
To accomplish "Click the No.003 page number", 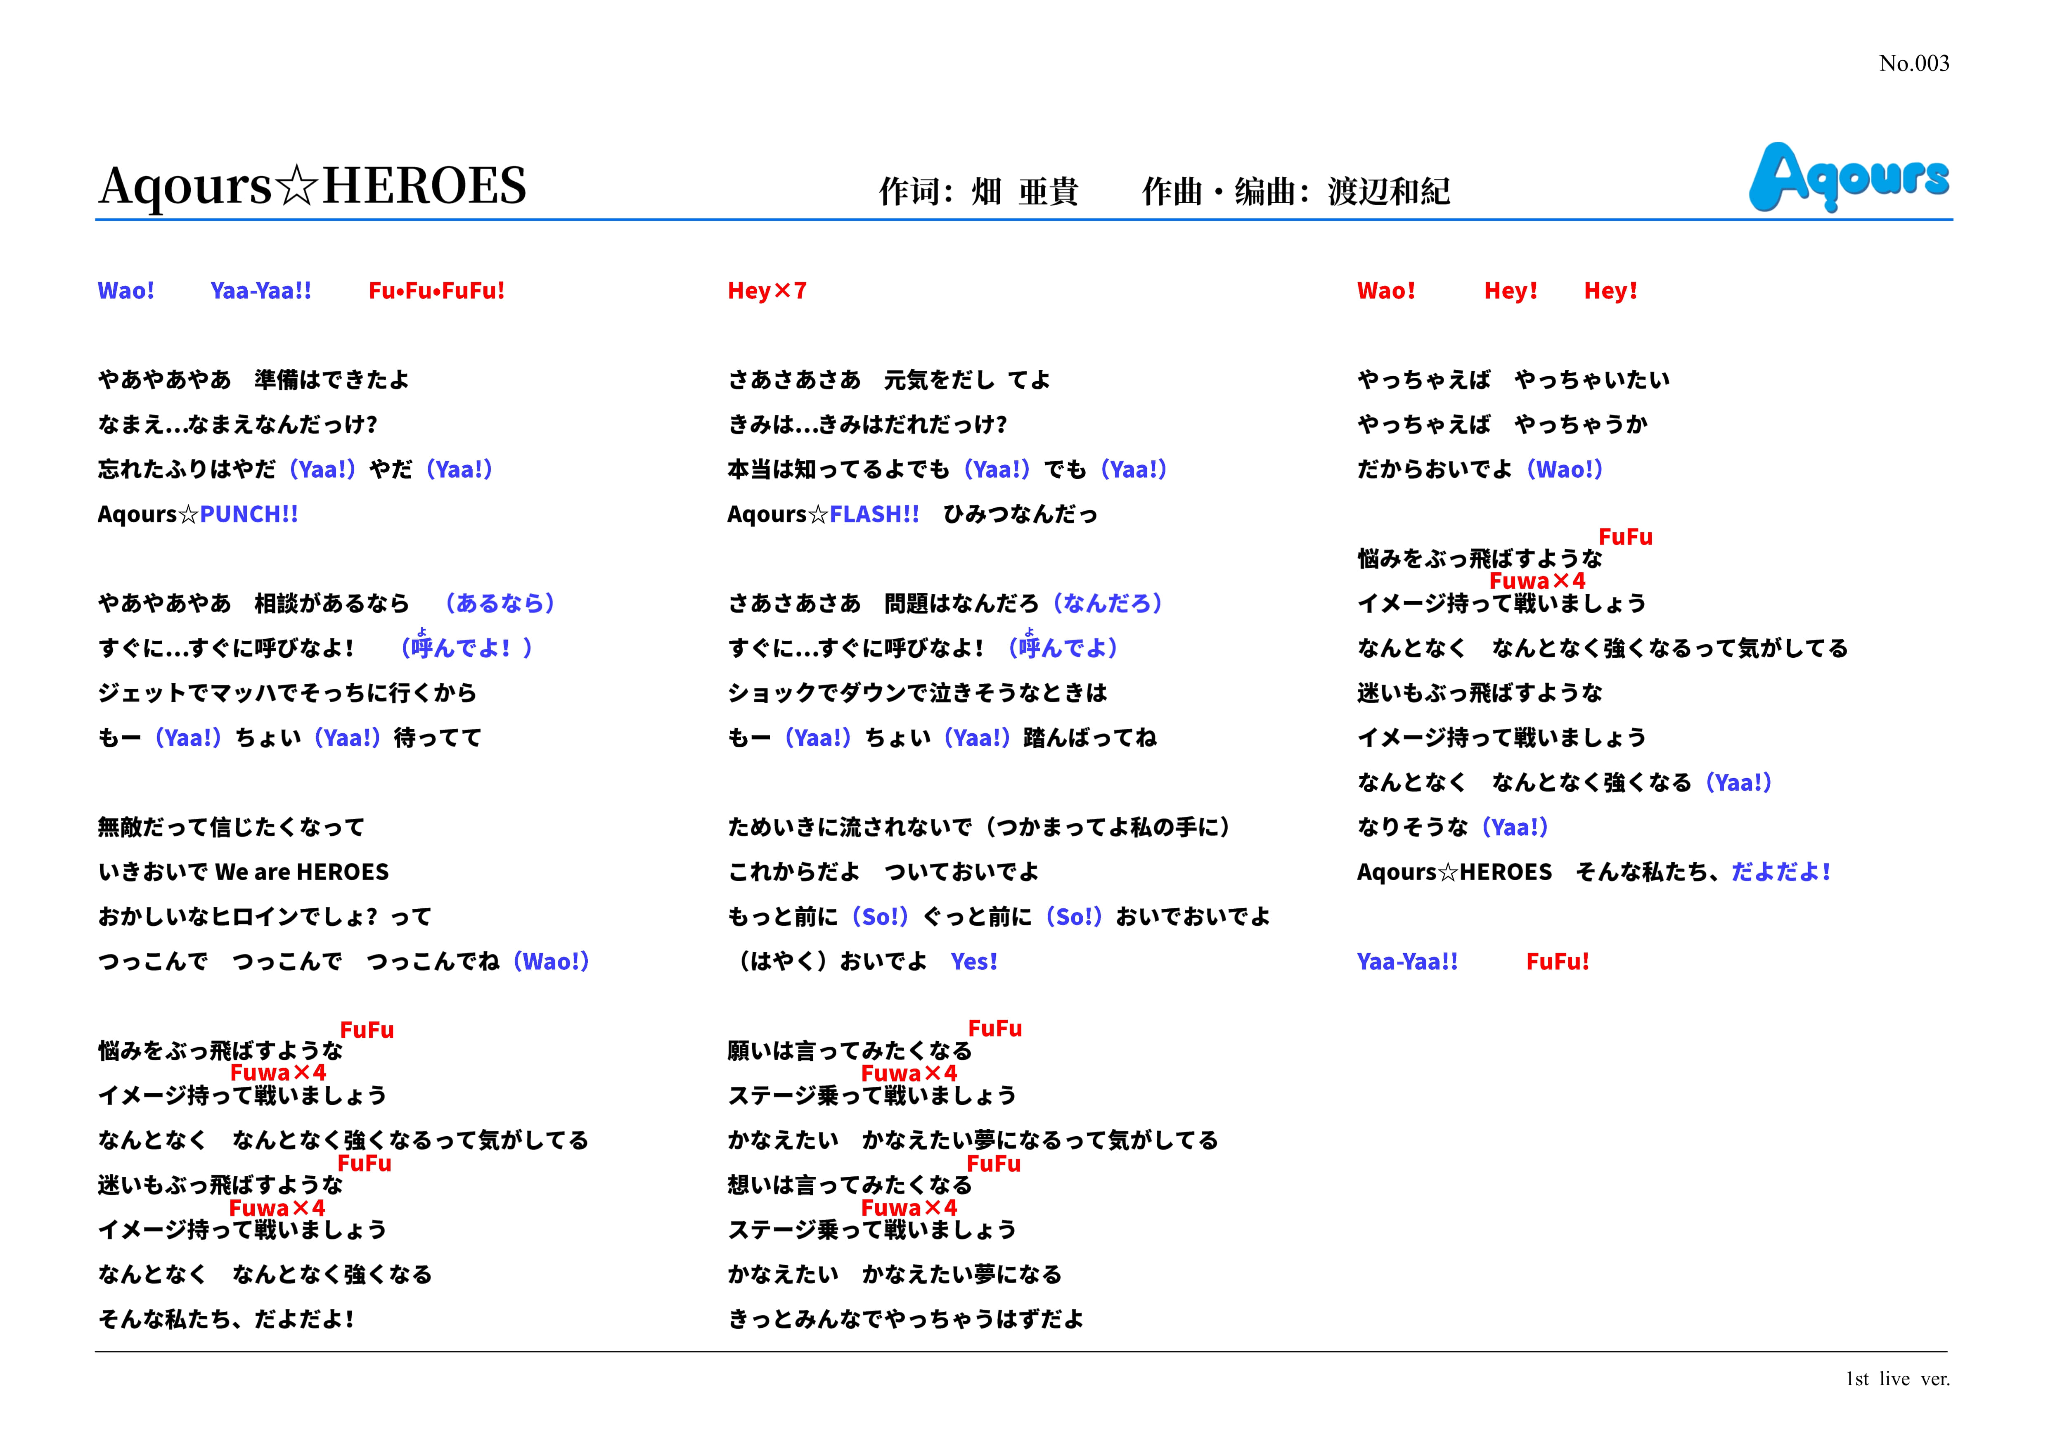I will click(1913, 63).
